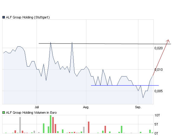This screenshot has width=177, height=137.
Task: Click the 'Juli' x-axis label
Action: 37,107
